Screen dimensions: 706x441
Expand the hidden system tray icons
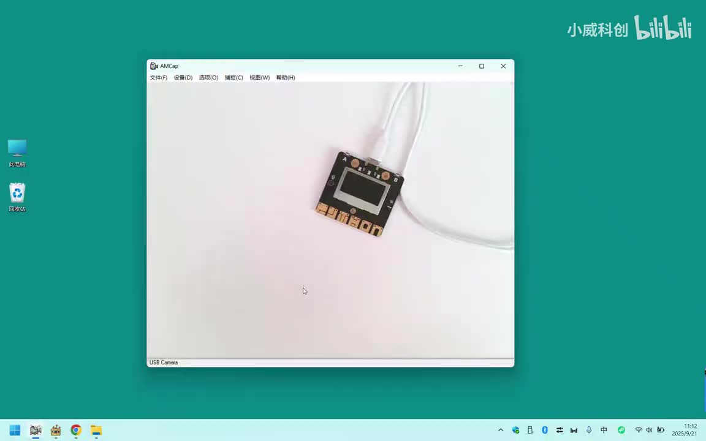pyautogui.click(x=501, y=430)
